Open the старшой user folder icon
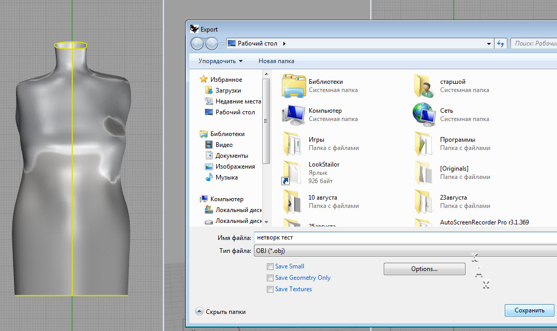This screenshot has width=557, height=331. click(425, 86)
